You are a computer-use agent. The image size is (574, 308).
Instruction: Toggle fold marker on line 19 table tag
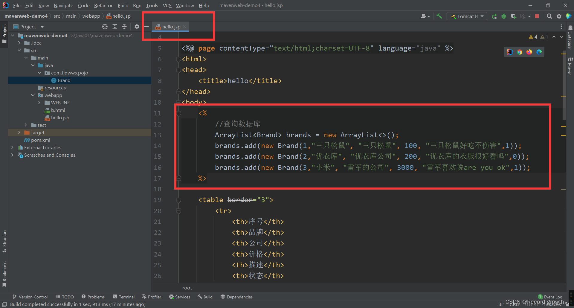[179, 200]
